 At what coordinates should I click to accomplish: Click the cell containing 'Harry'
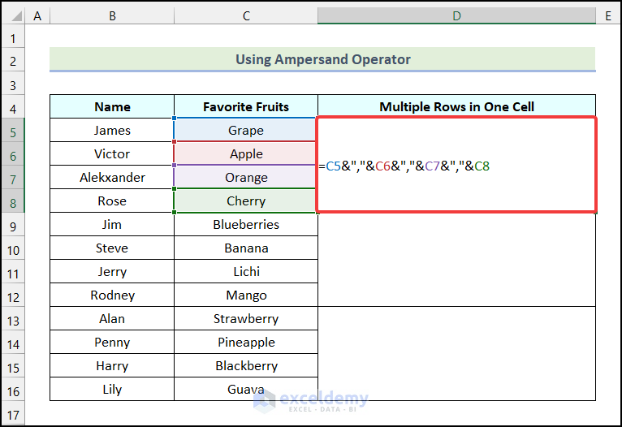[x=112, y=365]
